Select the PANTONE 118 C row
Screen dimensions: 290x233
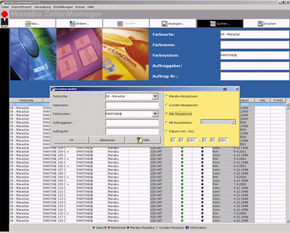point(148,221)
